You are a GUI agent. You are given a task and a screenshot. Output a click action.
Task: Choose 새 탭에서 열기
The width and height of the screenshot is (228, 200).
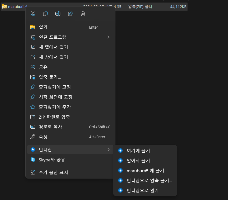click(x=70, y=47)
